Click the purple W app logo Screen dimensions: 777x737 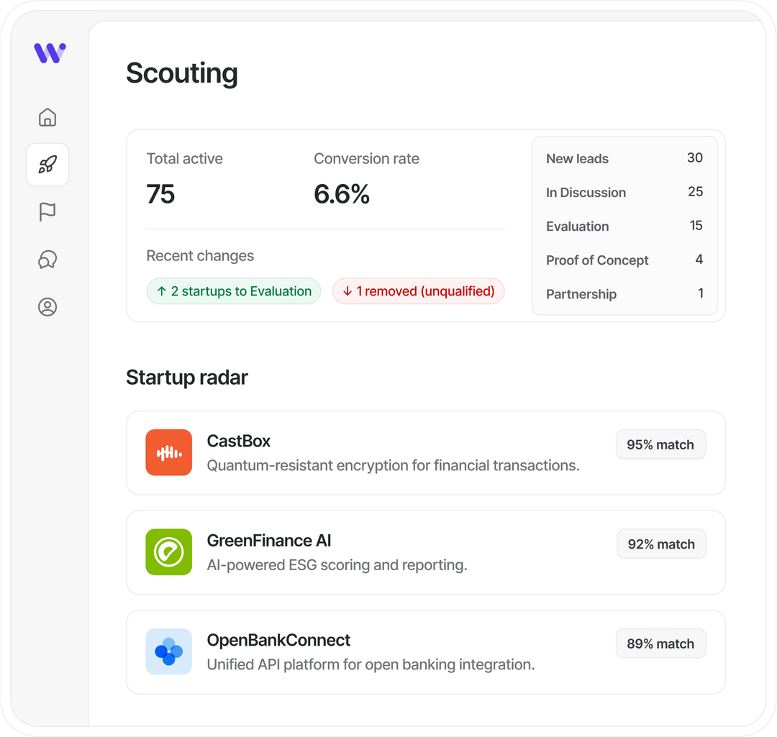(x=50, y=52)
